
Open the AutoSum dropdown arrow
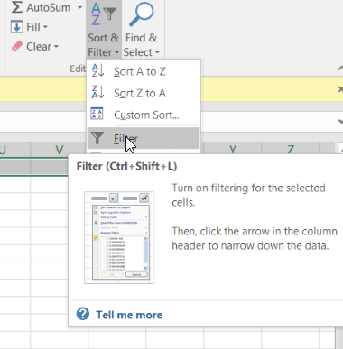[79, 7]
